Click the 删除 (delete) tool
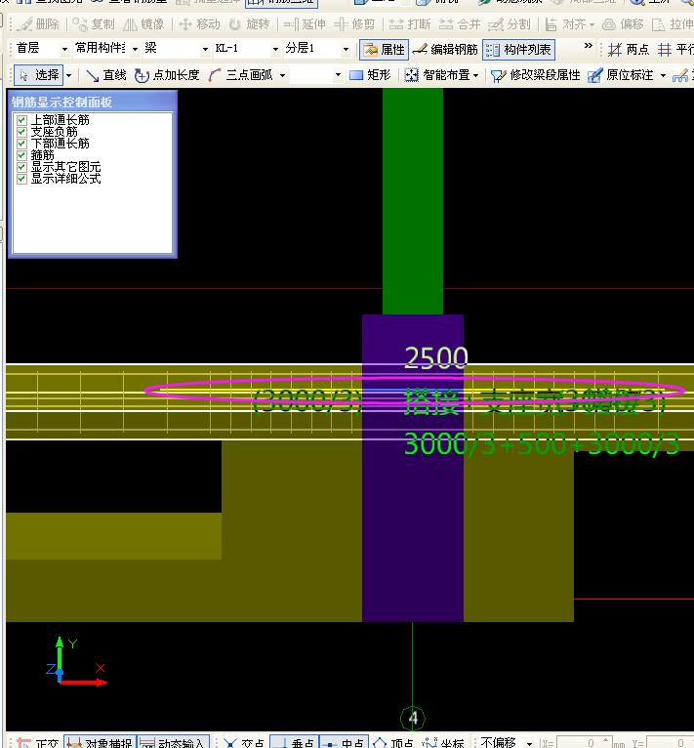 38,23
